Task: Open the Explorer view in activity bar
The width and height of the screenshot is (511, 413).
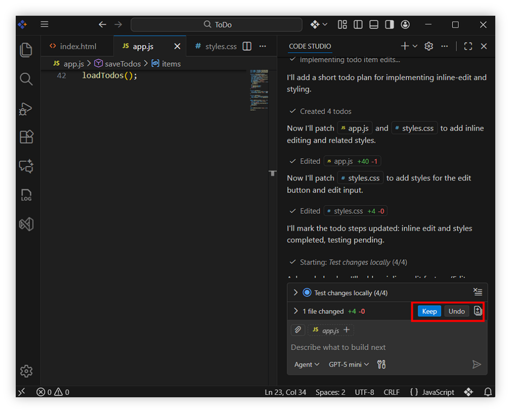Action: [x=26, y=50]
